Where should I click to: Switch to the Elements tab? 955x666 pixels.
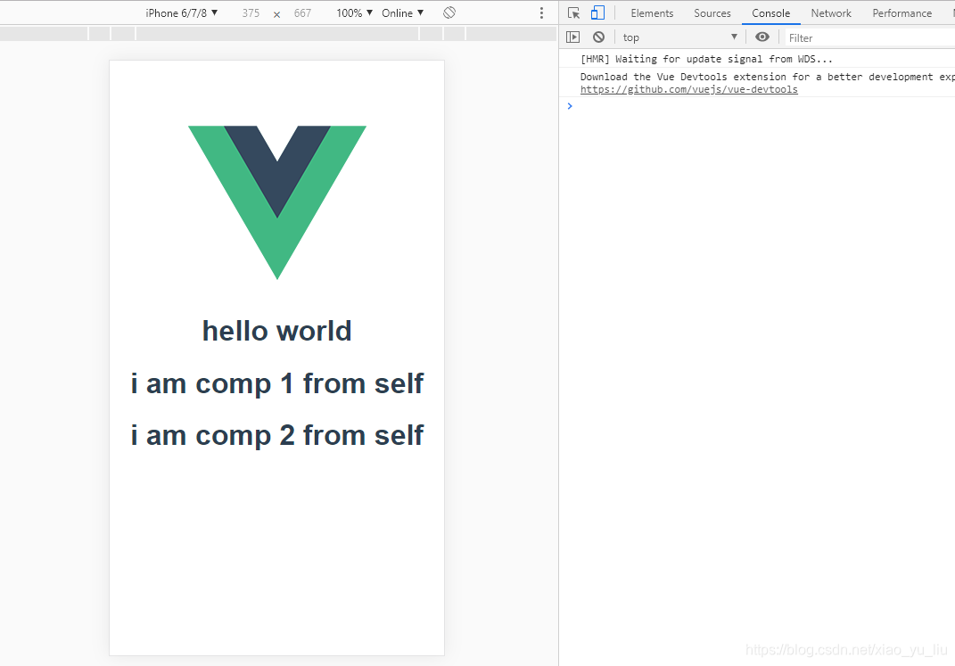[x=652, y=12]
